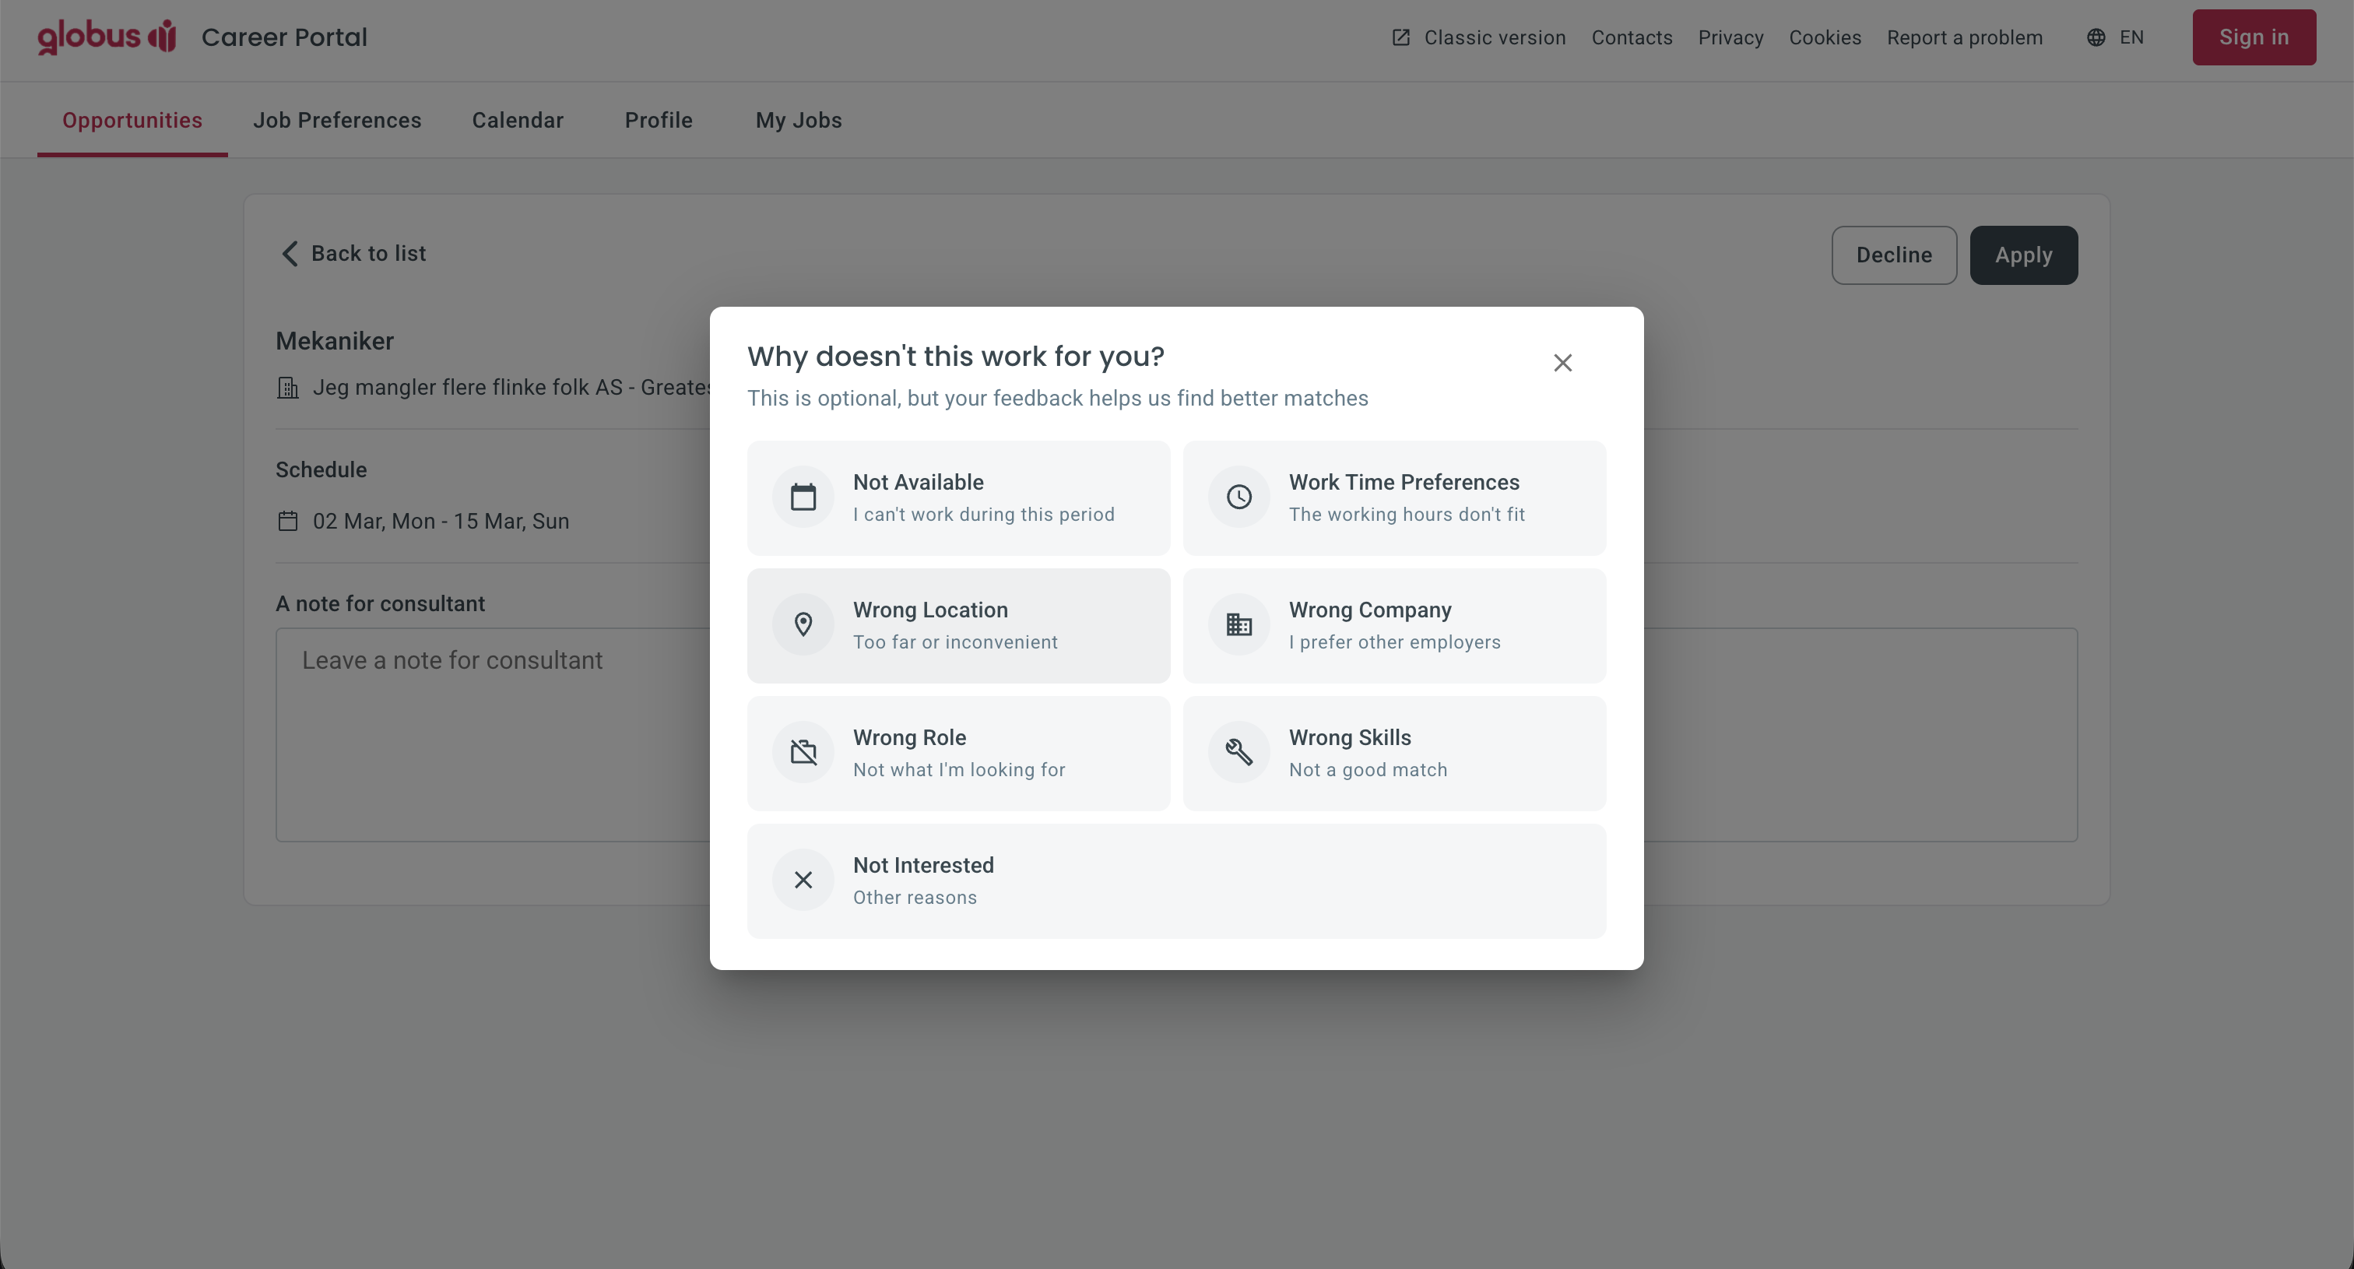Click the X icon on the Not Interested card

[803, 879]
